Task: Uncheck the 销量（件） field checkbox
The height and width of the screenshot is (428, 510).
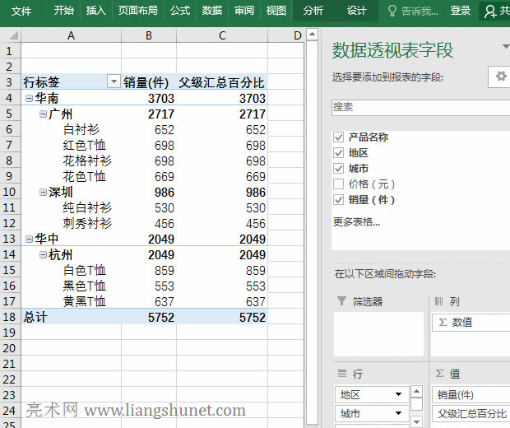Action: pyautogui.click(x=338, y=200)
